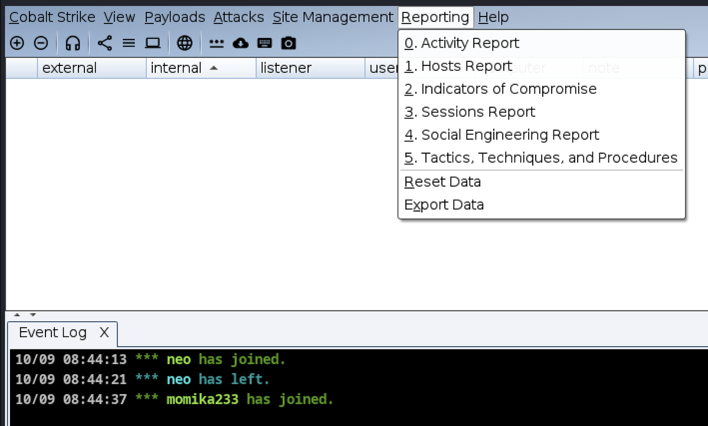The width and height of the screenshot is (708, 426).
Task: Open the View menu
Action: (x=120, y=18)
